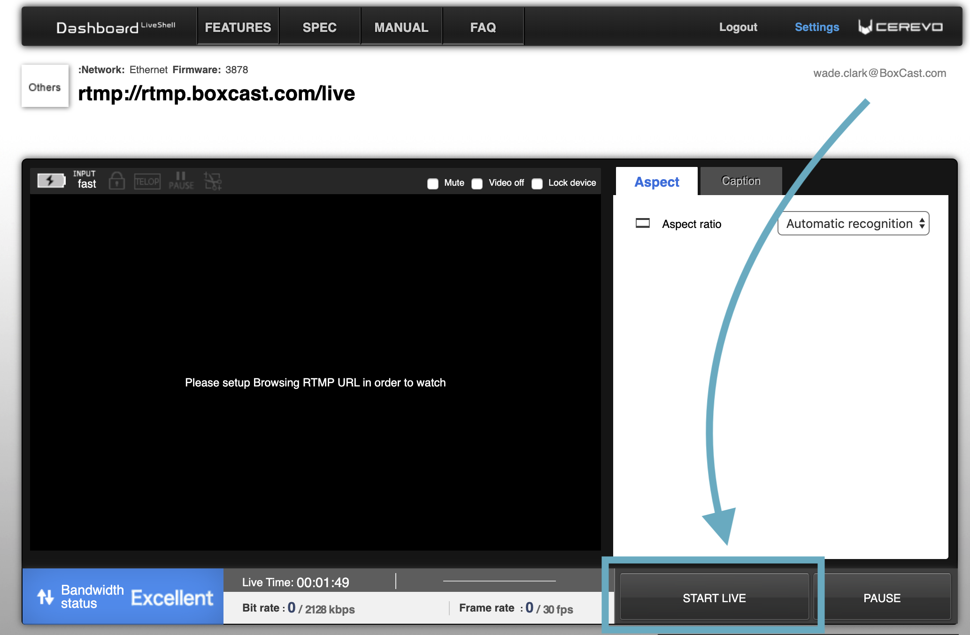This screenshot has height=635, width=970.
Task: Toggle the Video off checkbox
Action: 477,183
